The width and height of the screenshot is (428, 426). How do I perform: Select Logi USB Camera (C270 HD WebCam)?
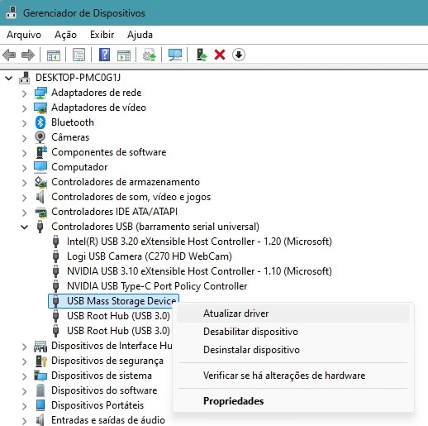(x=150, y=256)
